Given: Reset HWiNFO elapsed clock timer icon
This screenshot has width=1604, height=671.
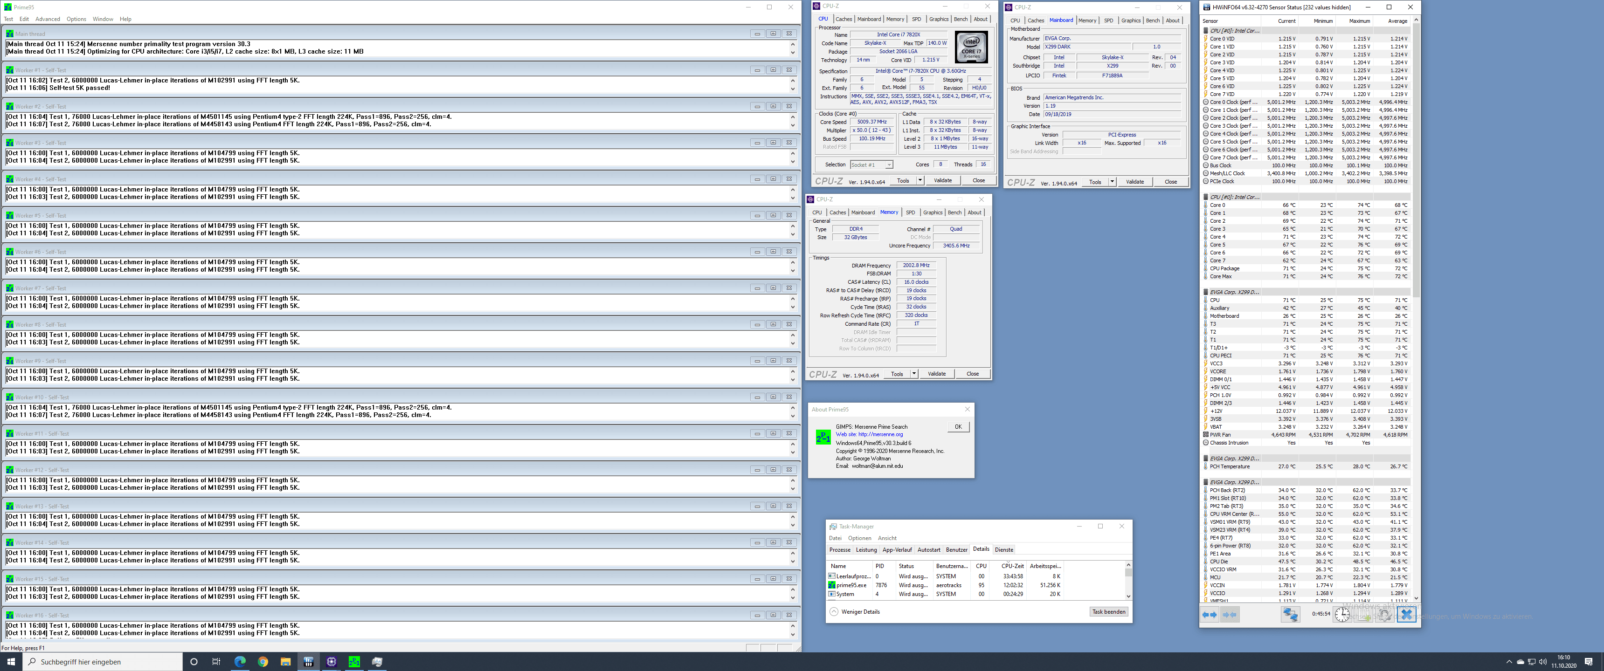Looking at the screenshot, I should (1342, 614).
